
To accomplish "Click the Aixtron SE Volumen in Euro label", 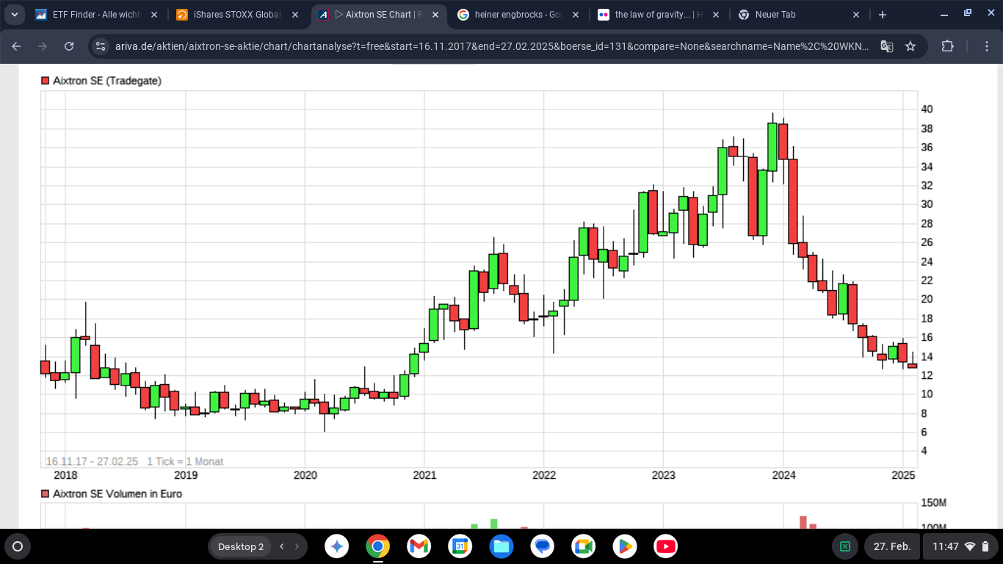I will coord(117,494).
